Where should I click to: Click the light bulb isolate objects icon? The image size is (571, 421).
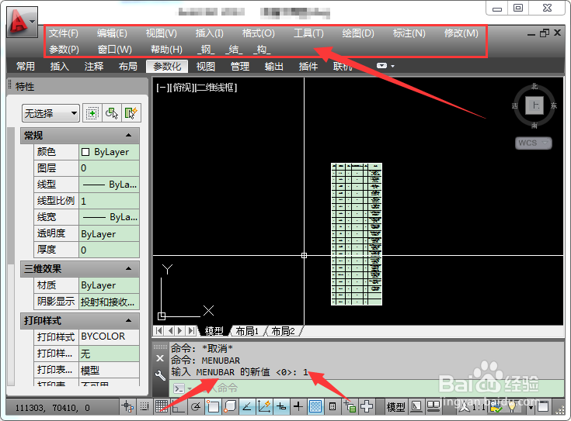click(512, 406)
